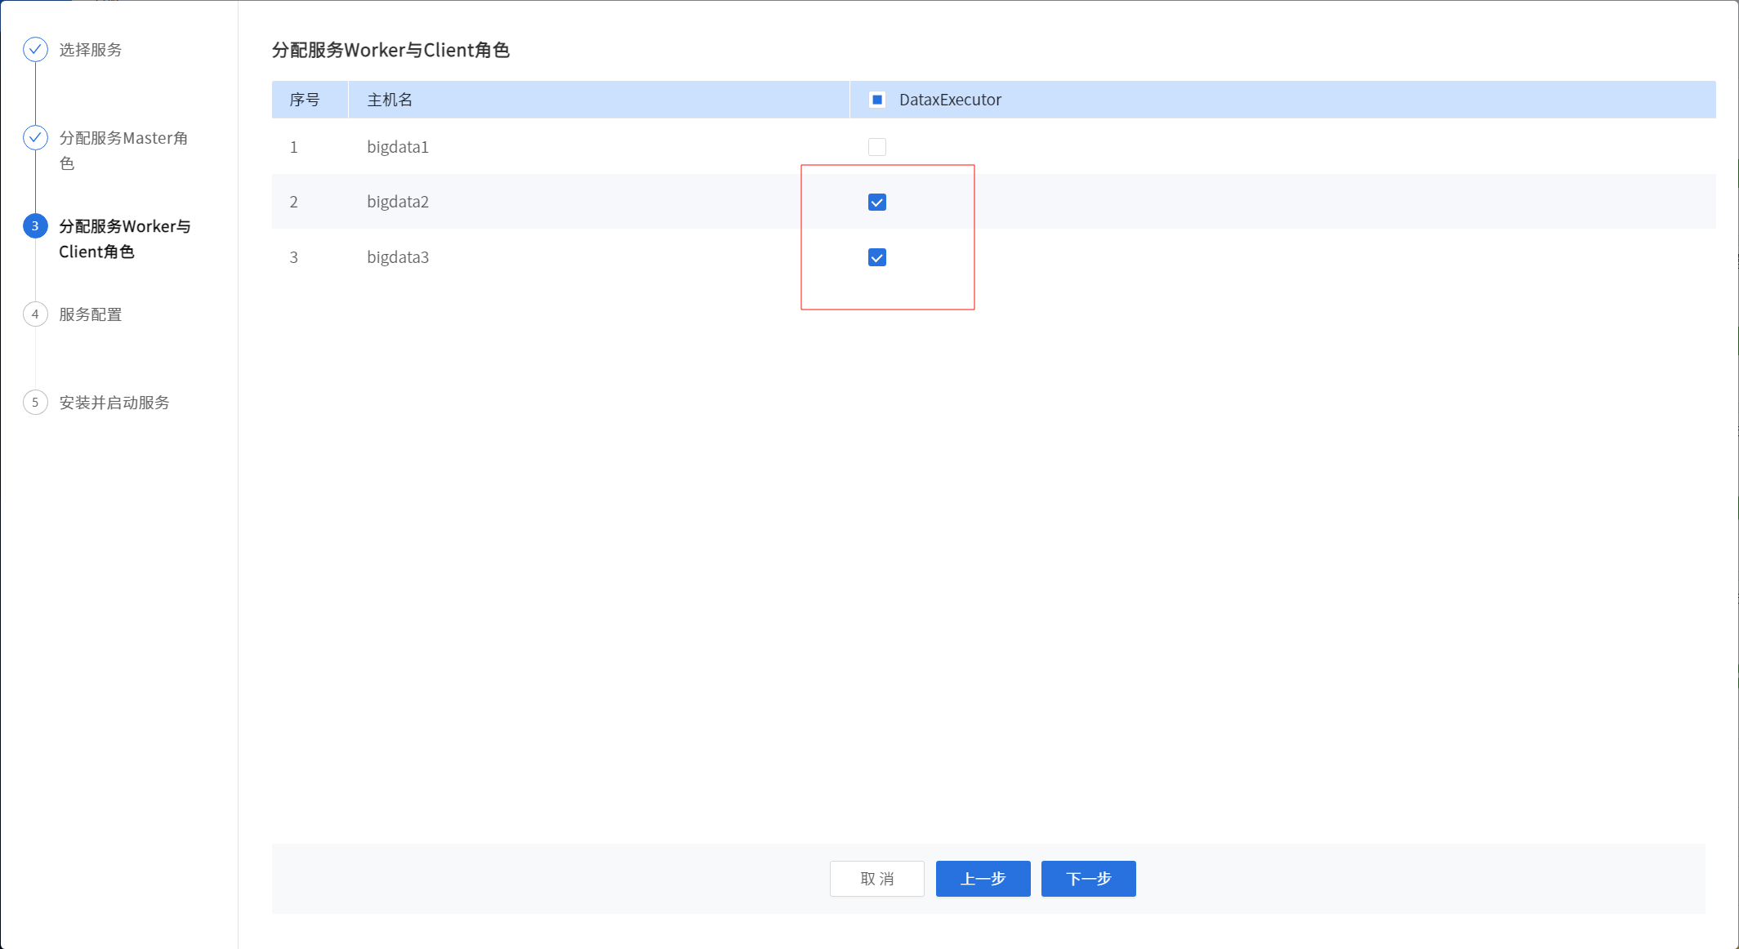Image resolution: width=1739 pixels, height=949 pixels.
Task: Enable DataxExecutor checkbox for bigdata1
Action: pyautogui.click(x=877, y=147)
